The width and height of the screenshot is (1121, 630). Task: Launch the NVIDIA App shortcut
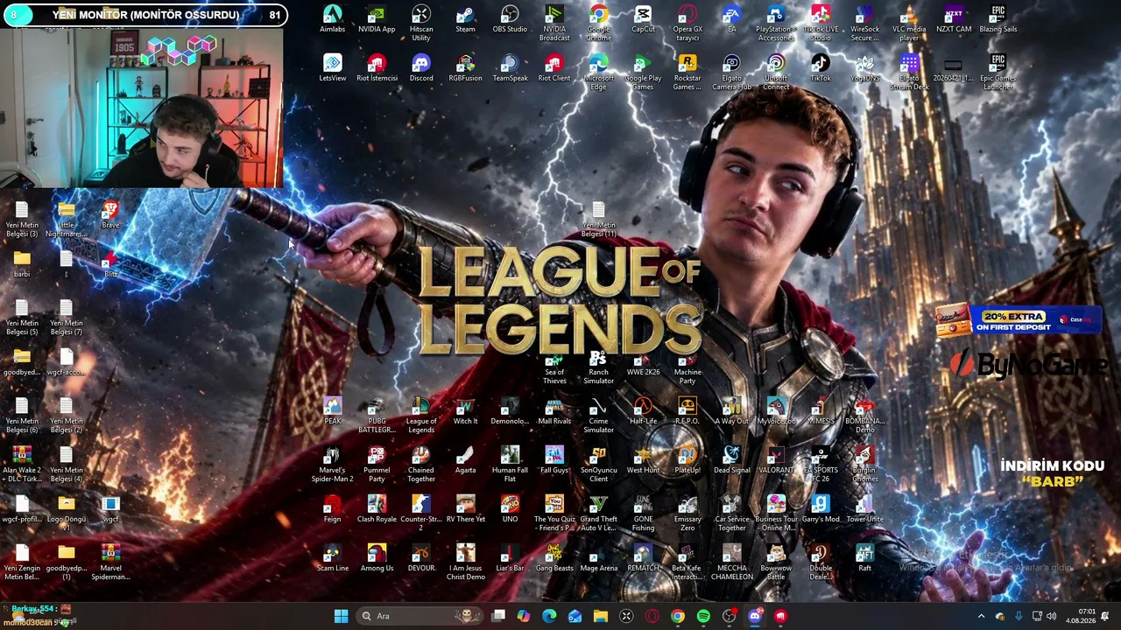(x=377, y=19)
